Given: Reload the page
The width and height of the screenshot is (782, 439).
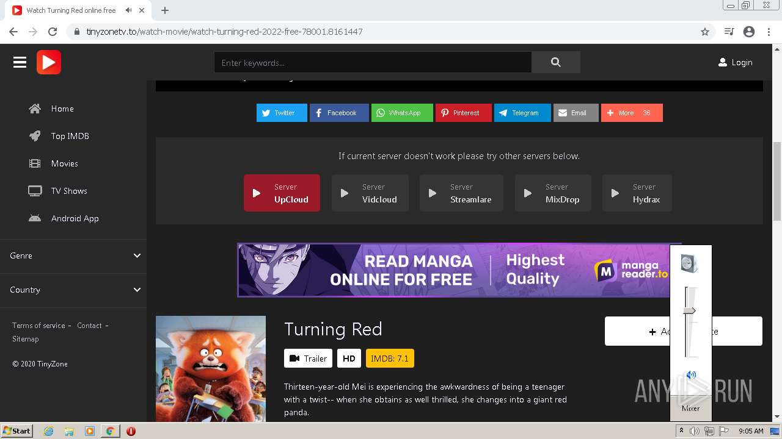Looking at the screenshot, I should 53,32.
